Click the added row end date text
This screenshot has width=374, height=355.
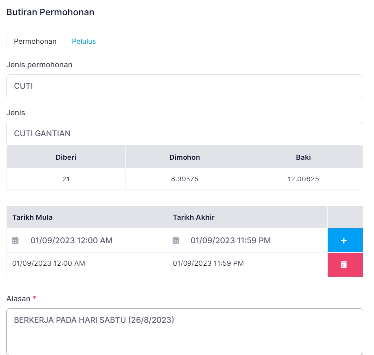click(x=208, y=263)
